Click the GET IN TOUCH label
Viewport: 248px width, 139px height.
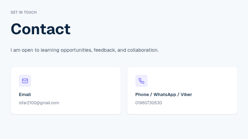[x=23, y=12]
